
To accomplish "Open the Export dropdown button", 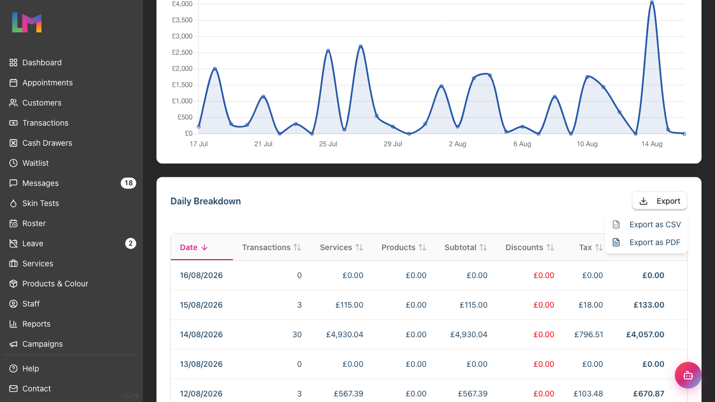I will [660, 201].
